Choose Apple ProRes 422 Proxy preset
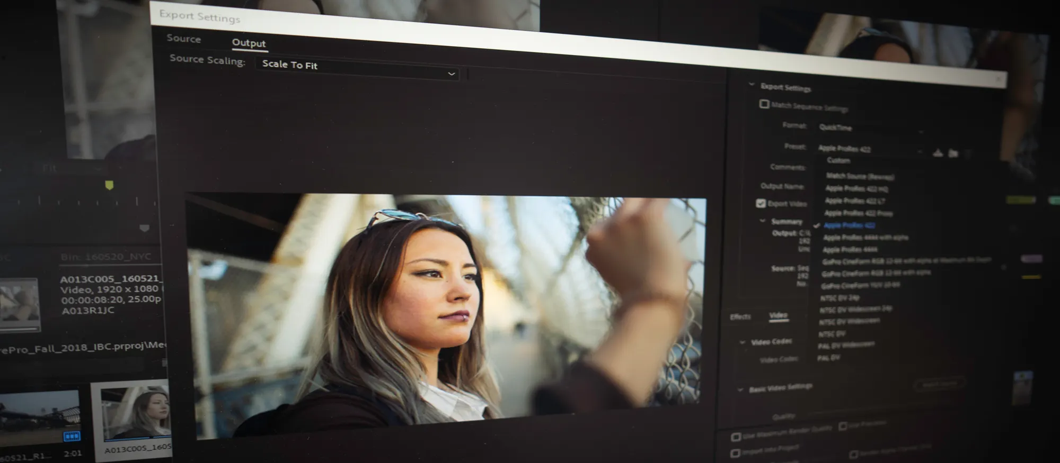1060x463 pixels. pos(858,213)
